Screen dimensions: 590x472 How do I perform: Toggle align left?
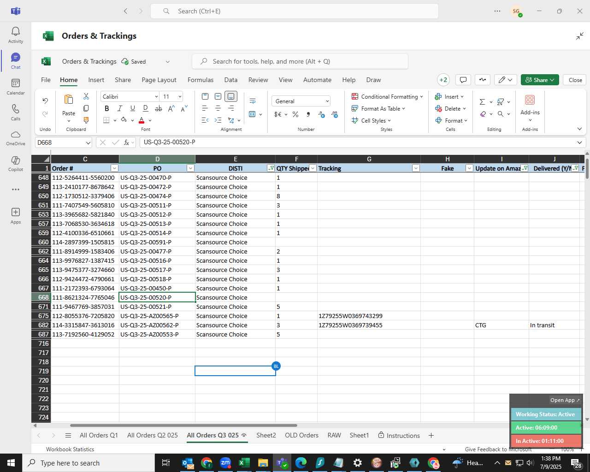205,108
